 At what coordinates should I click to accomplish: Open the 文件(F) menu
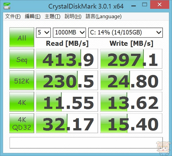13,16
